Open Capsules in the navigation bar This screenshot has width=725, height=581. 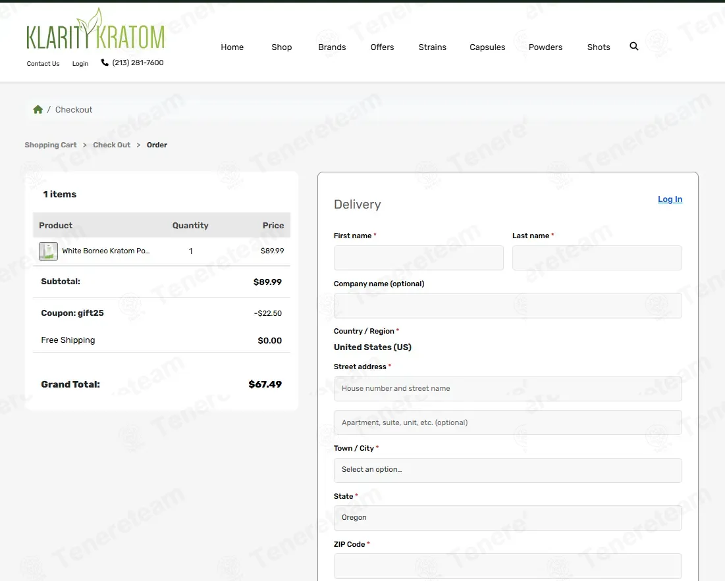click(x=487, y=47)
